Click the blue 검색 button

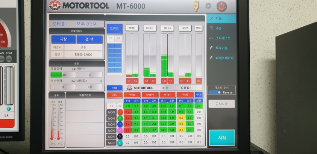(x=89, y=39)
